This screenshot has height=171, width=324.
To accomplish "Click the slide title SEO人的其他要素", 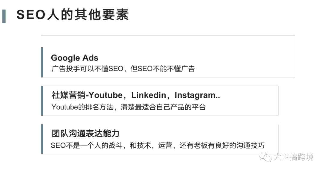I will pos(73,15).
